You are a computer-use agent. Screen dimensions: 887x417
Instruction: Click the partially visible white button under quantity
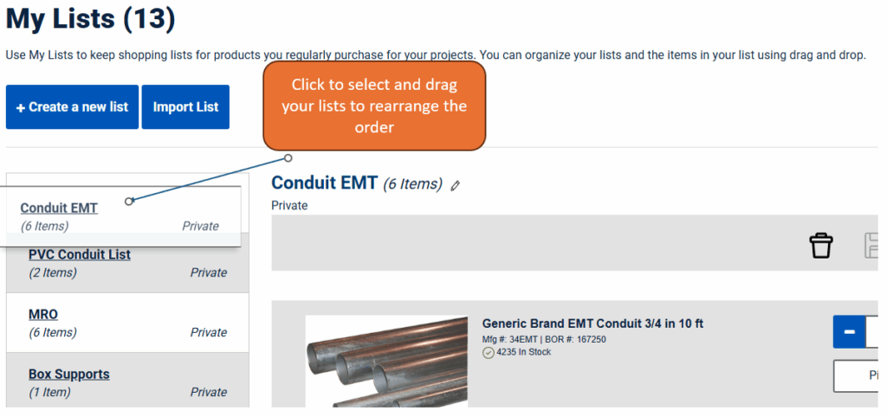pos(858,375)
